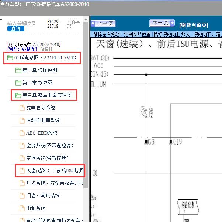Viewport: 222px width, 222px height.
Task: Open 第二章 线束图 chapter
Action: (x=37, y=83)
